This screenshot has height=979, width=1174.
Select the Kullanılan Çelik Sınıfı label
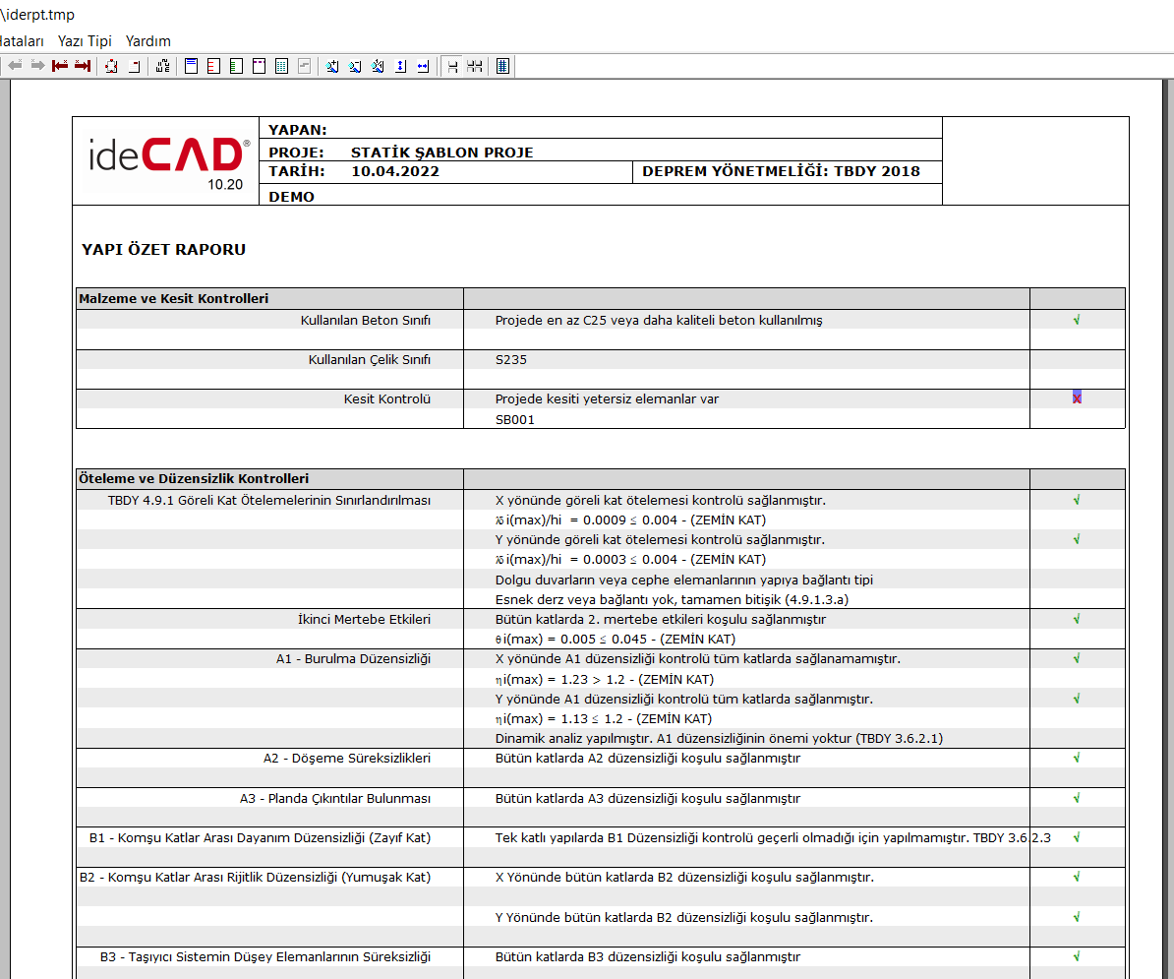[369, 359]
